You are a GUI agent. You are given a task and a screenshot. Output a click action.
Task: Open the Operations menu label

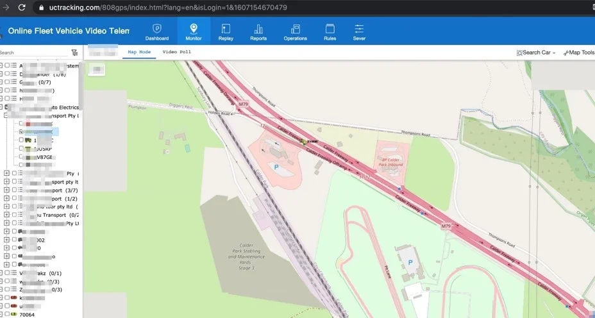point(295,38)
